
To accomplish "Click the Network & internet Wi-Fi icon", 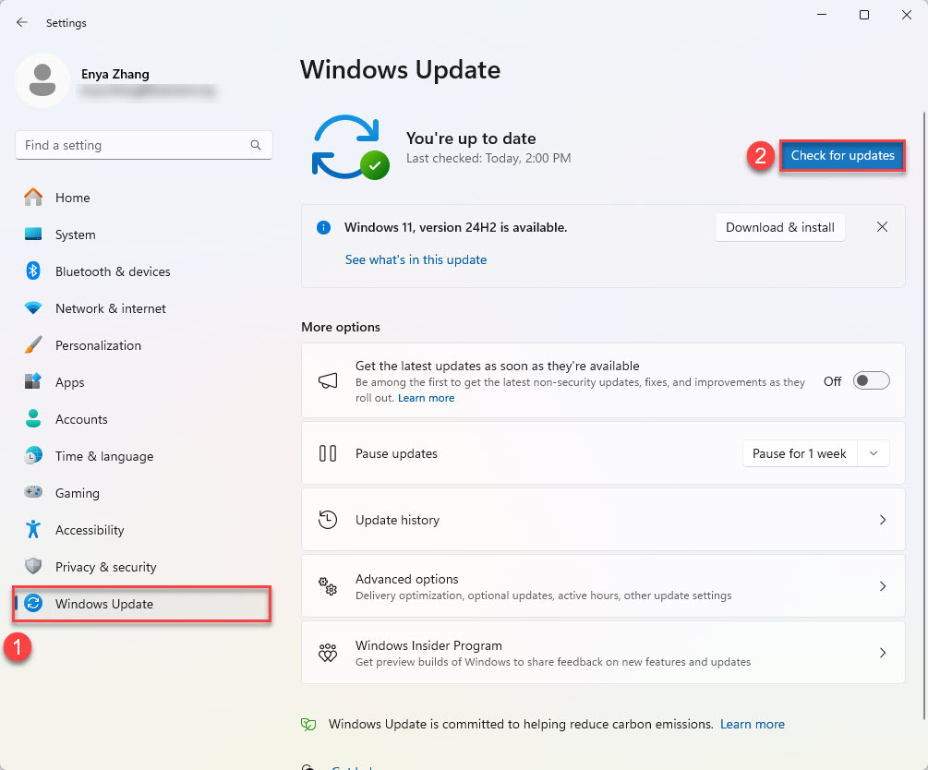I will pyautogui.click(x=33, y=308).
